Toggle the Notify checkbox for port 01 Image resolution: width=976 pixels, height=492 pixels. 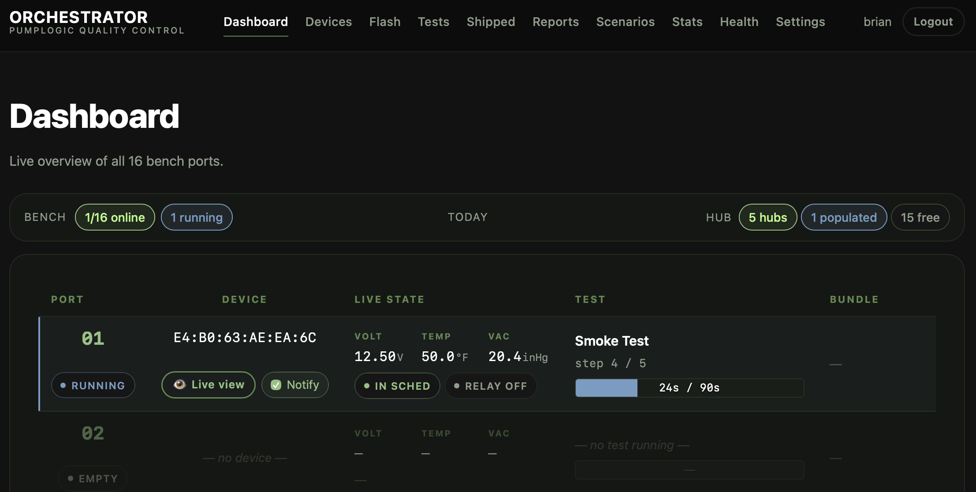[276, 385]
